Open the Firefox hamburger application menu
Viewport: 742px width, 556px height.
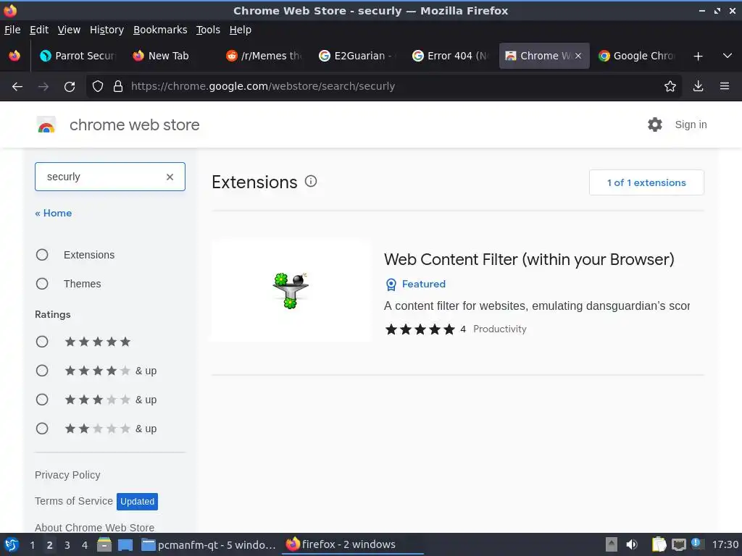pos(725,86)
